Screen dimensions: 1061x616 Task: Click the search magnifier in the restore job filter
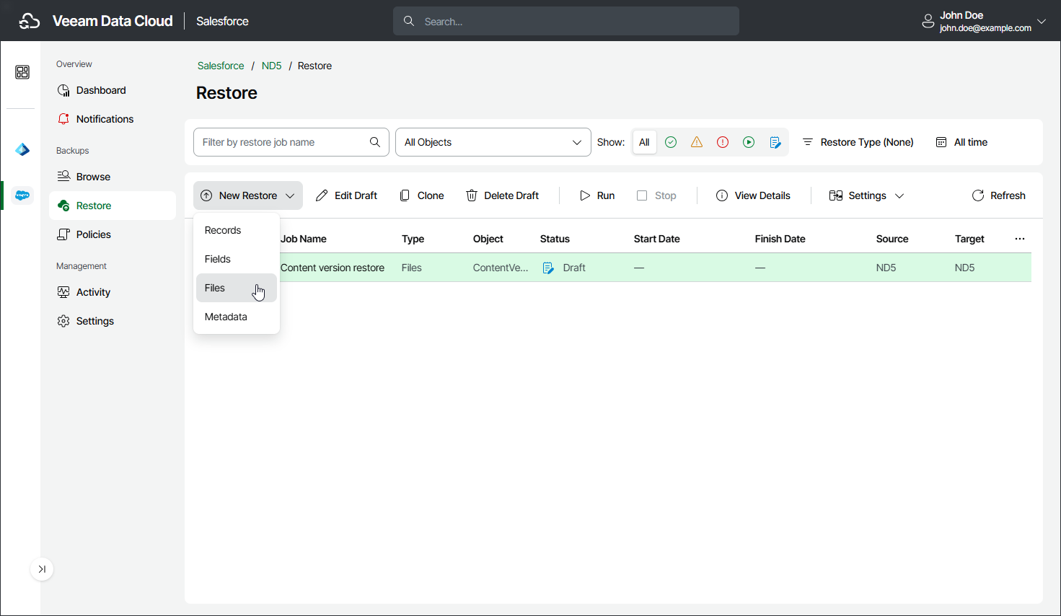coord(375,142)
